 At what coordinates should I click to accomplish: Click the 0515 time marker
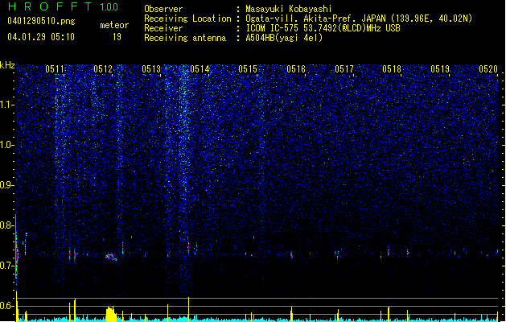(x=248, y=69)
